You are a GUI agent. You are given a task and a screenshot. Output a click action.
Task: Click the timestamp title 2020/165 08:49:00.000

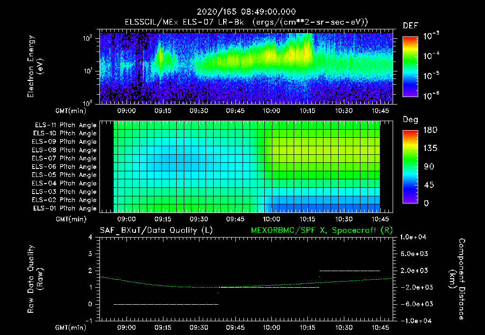click(246, 12)
